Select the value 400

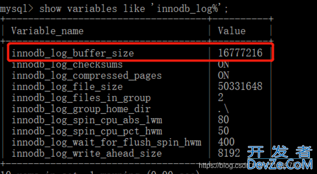(226, 142)
